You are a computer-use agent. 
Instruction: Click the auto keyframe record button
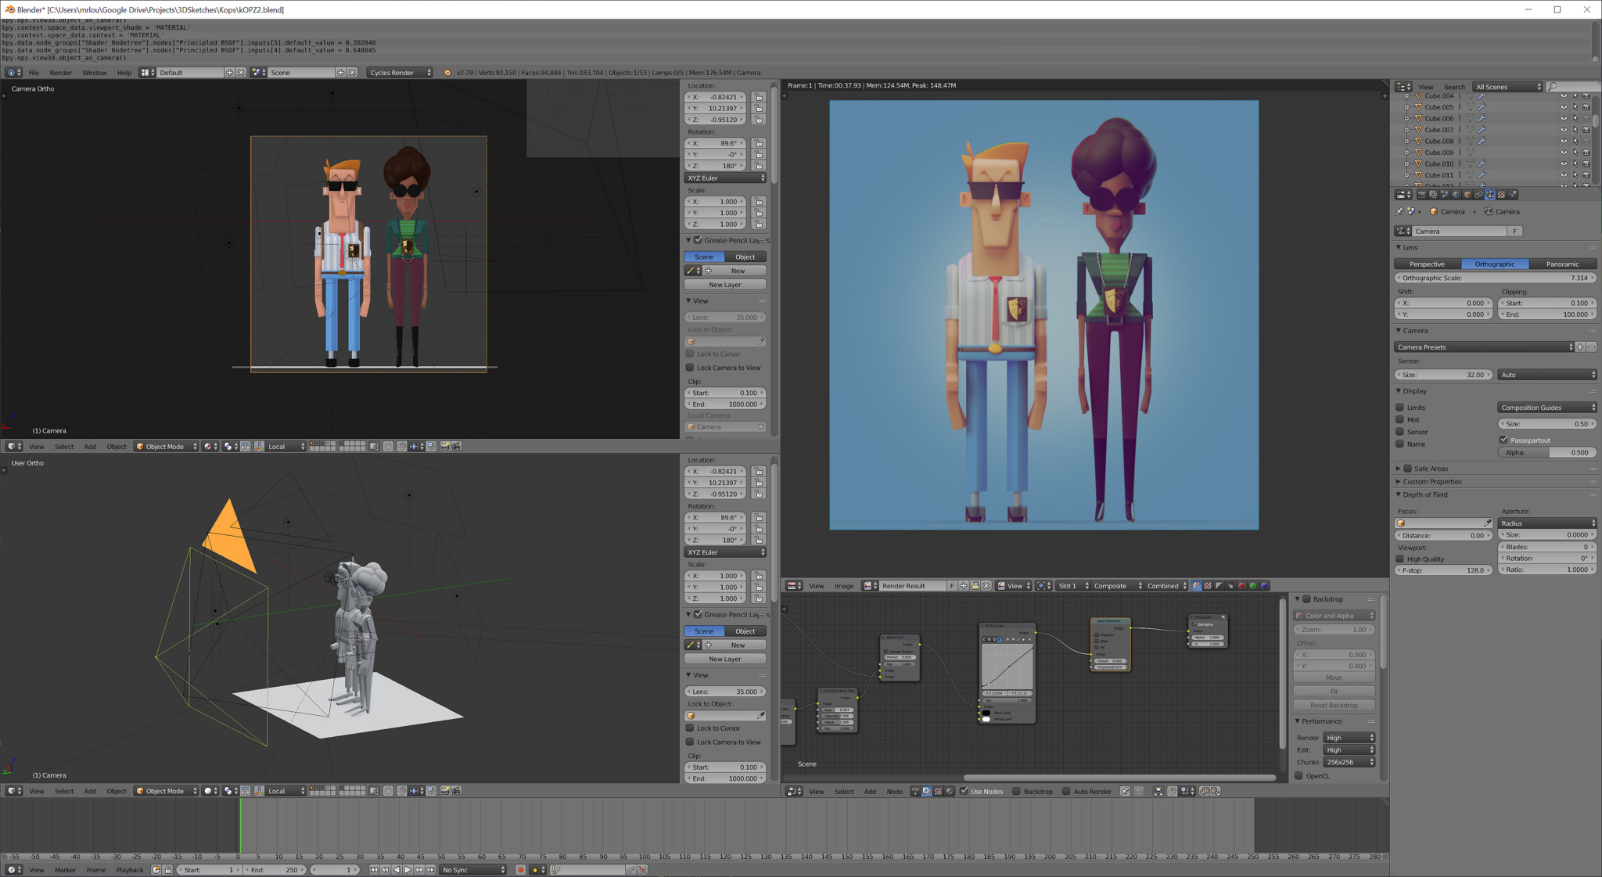tap(520, 870)
